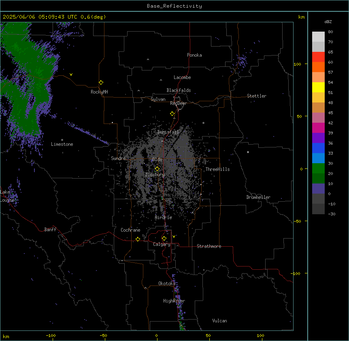This screenshot has height=341, width=349.
Task: Click the Base_Reflectivity title text
Action: click(174, 6)
